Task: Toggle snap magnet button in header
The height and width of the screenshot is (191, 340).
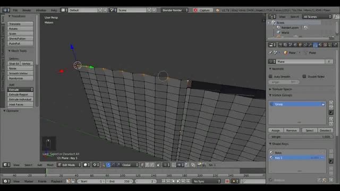Action: pyautogui.click(x=174, y=165)
